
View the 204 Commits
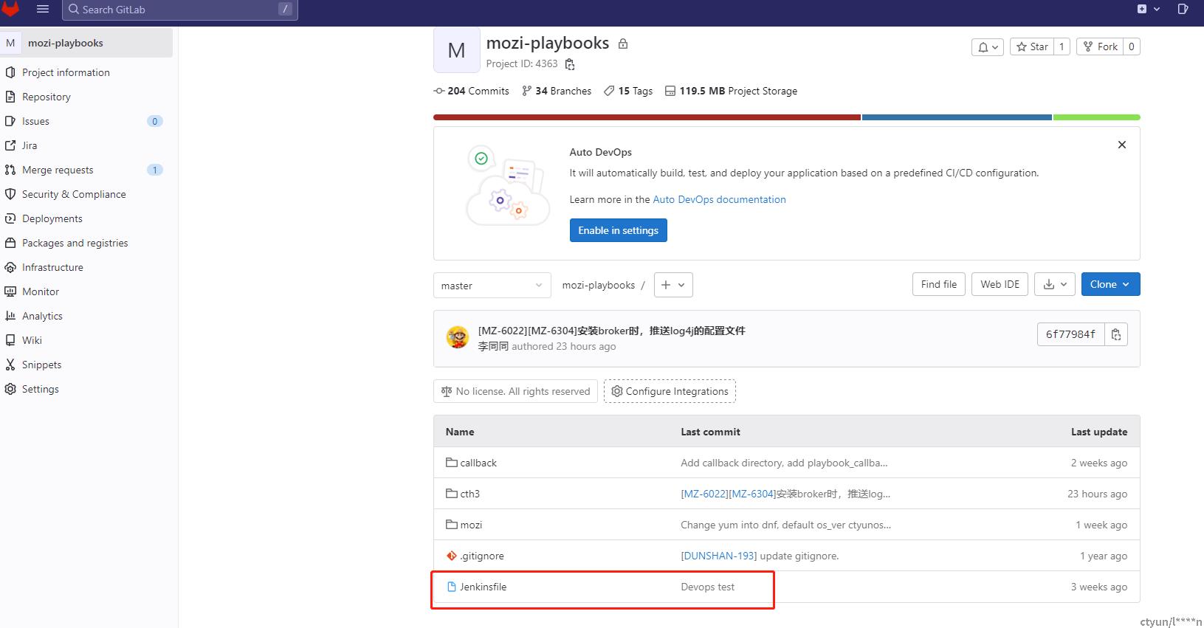pos(471,91)
